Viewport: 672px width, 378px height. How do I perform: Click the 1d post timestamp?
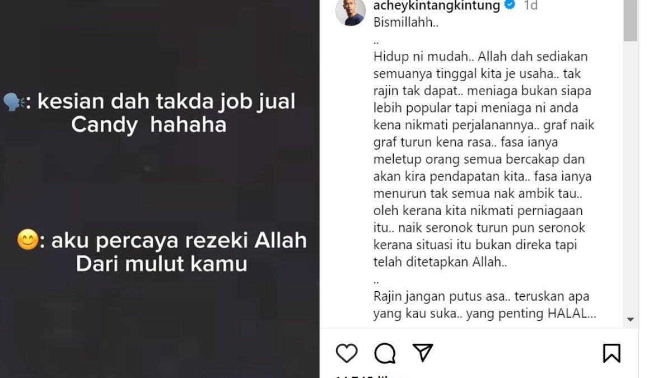(530, 6)
